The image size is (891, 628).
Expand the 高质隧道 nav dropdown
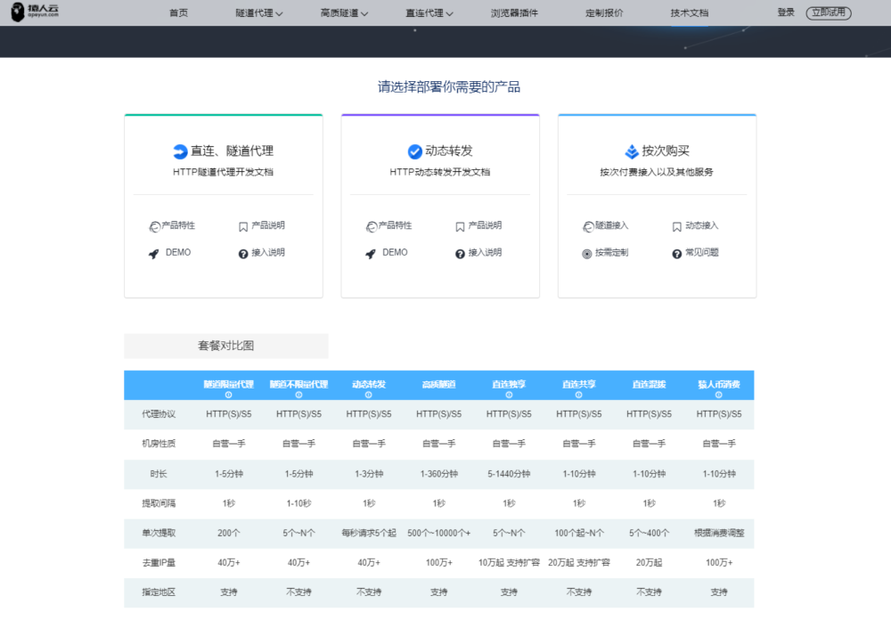(344, 12)
